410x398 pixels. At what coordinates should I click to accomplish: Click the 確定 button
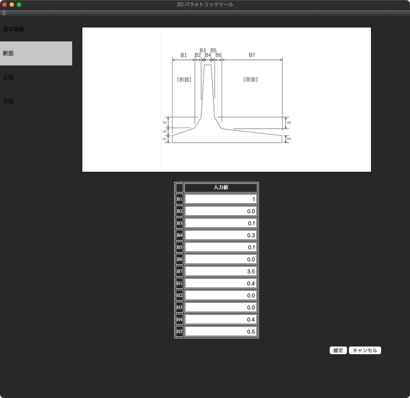tap(338, 350)
